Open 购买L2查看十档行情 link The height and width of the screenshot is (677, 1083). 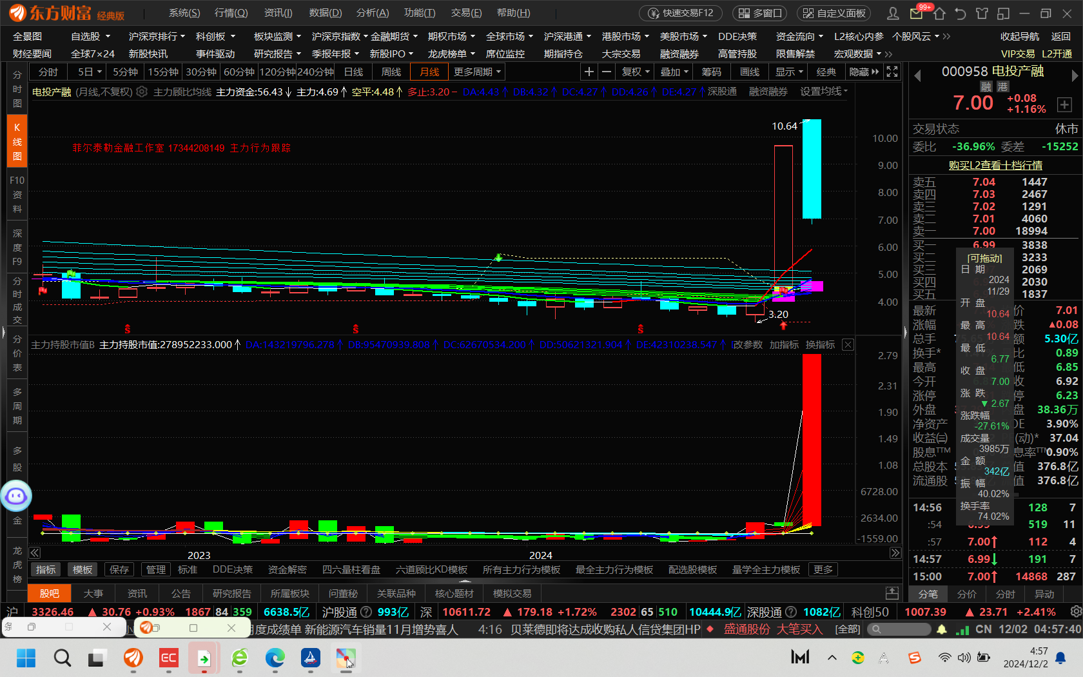pyautogui.click(x=995, y=165)
